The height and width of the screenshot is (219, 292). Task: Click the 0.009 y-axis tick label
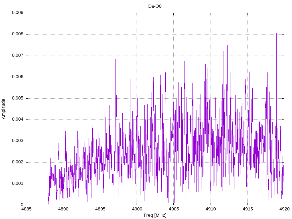pyautogui.click(x=18, y=13)
